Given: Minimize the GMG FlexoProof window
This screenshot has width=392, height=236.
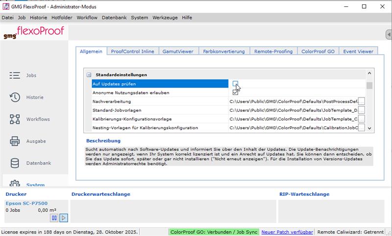Looking at the screenshot, I should click(346, 6).
